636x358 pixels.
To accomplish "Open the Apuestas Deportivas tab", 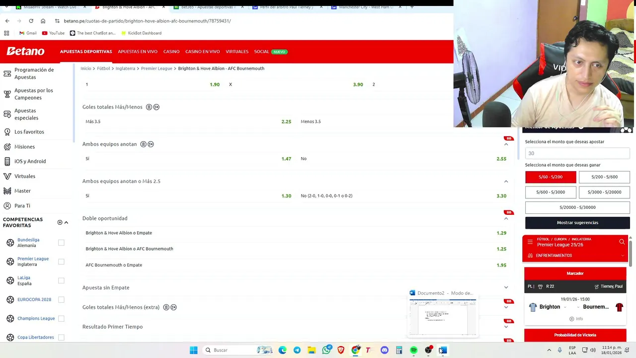I will click(86, 52).
